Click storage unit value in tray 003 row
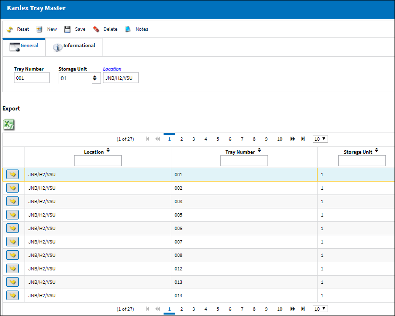Viewport: 395px width, 316px height. tap(322, 201)
